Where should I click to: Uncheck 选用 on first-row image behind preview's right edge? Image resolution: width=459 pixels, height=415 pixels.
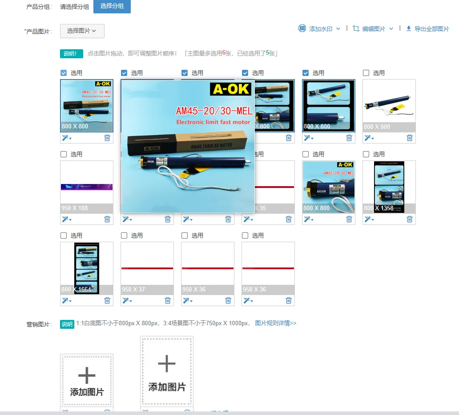pyautogui.click(x=245, y=73)
